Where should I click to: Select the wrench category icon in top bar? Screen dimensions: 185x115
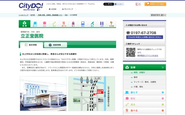pos(54,24)
